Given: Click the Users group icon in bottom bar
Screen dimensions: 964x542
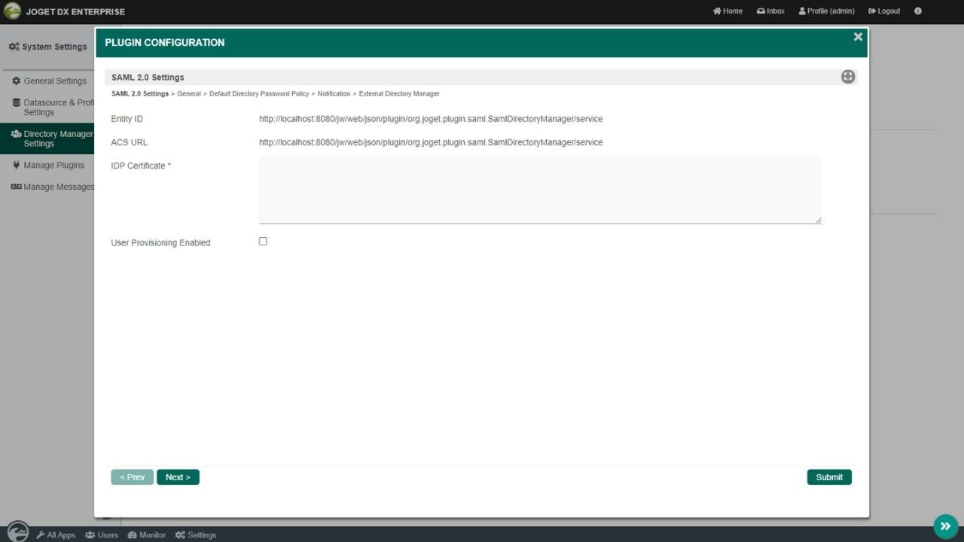Looking at the screenshot, I should click(x=90, y=535).
